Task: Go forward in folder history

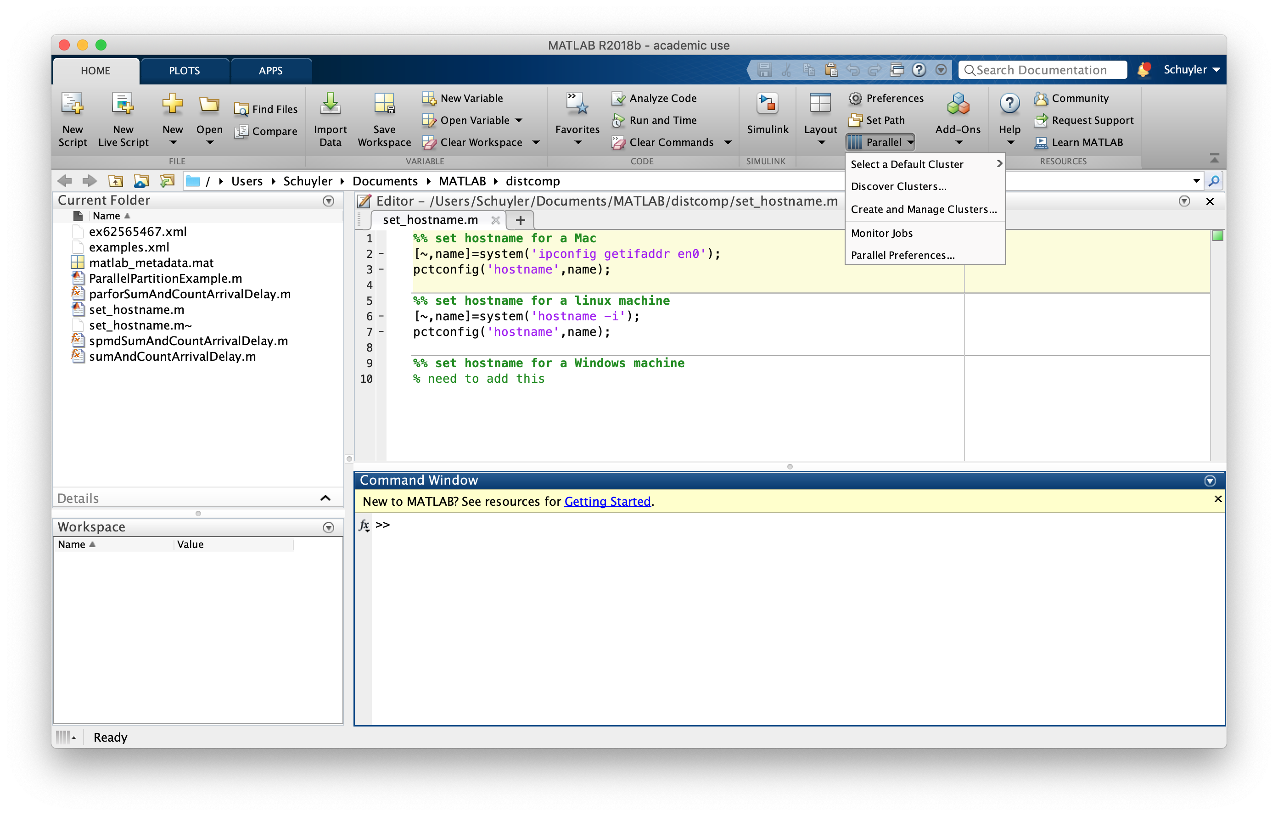Action: (x=89, y=181)
